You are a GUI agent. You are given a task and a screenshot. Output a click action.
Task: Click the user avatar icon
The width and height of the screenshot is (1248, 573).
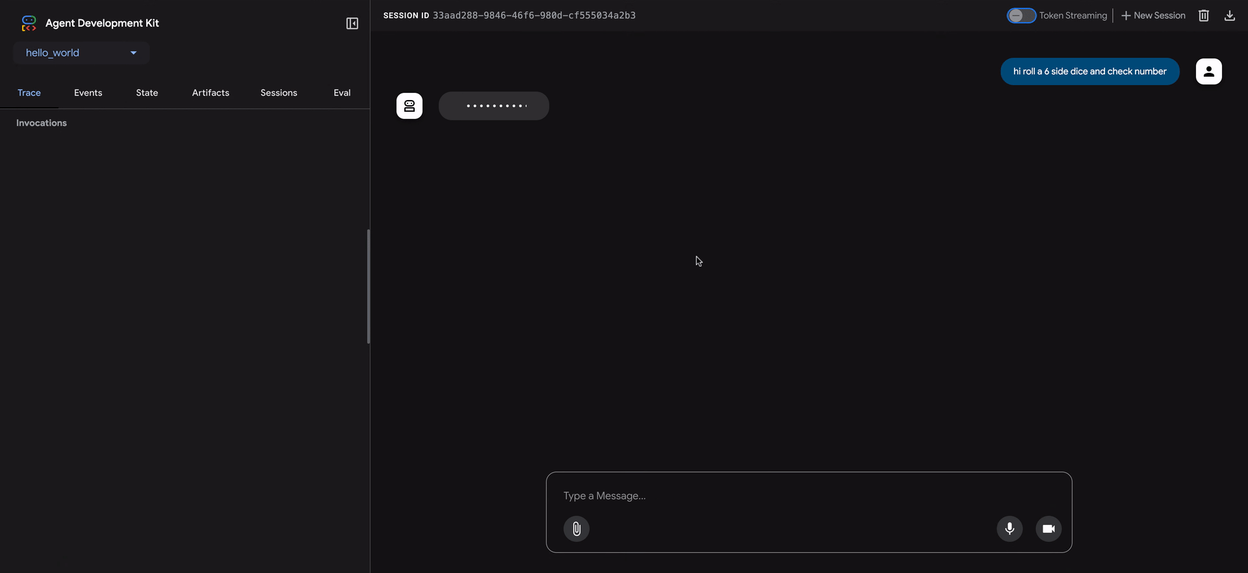tap(1208, 71)
